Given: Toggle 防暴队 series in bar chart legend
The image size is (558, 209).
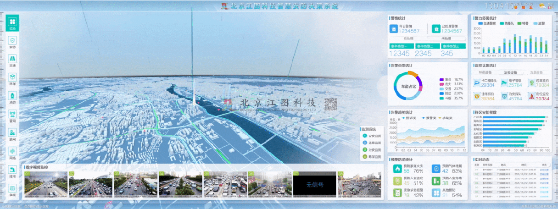Looking at the screenshot, I should [x=507, y=23].
